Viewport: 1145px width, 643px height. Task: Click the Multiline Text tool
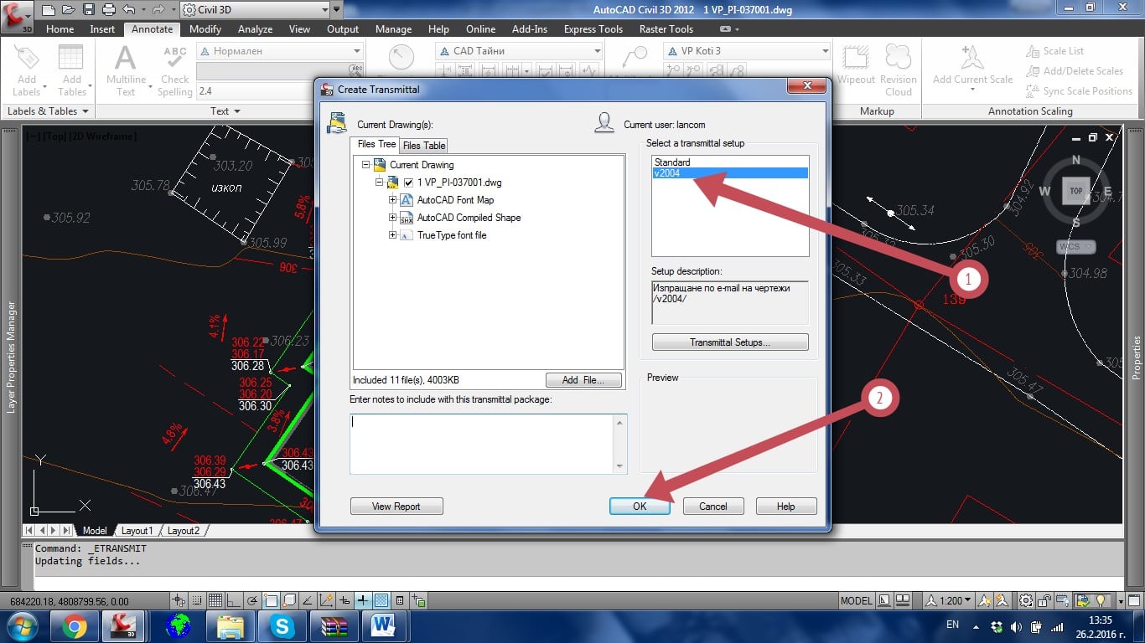click(126, 70)
